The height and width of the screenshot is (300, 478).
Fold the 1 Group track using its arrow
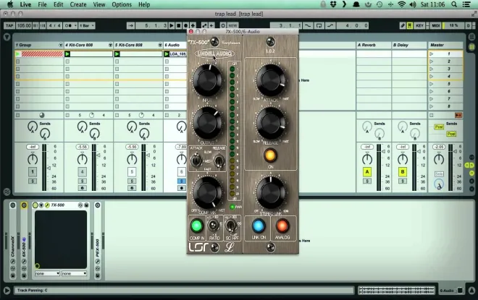61,45
